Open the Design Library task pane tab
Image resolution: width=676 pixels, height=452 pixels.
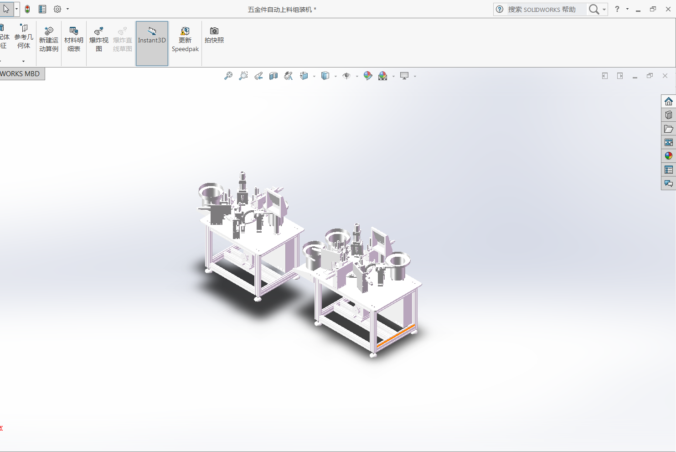pos(668,115)
